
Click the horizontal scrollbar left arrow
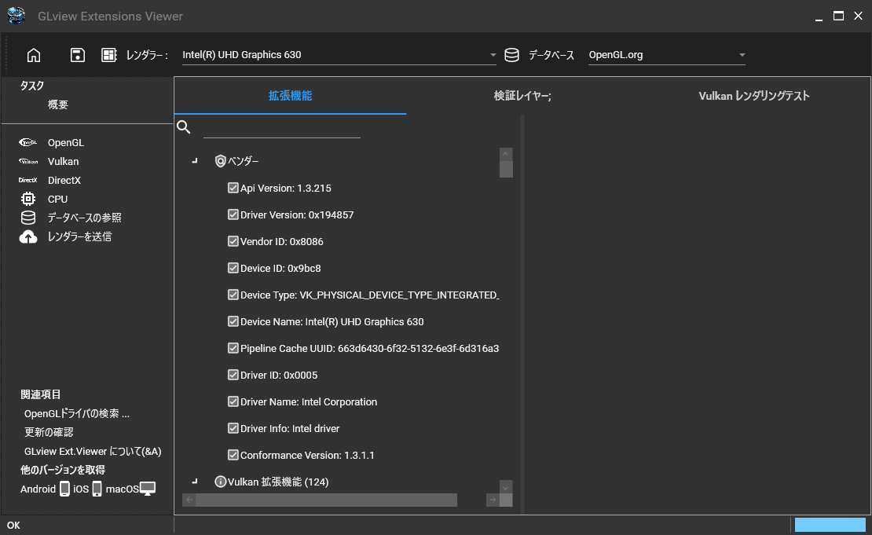(x=189, y=500)
